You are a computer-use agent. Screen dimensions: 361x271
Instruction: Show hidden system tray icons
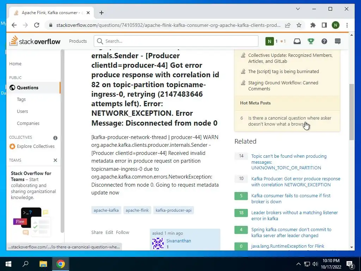[x=298, y=264]
